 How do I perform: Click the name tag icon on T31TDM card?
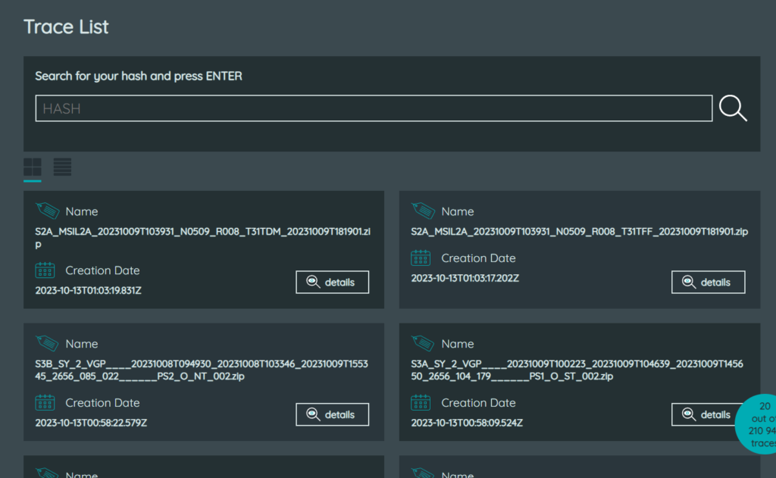(x=45, y=211)
